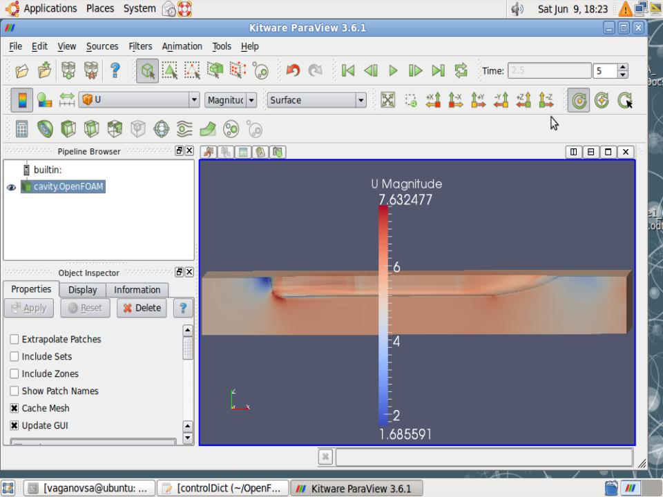Switch to the Display tab
This screenshot has width=663, height=497.
(x=82, y=290)
